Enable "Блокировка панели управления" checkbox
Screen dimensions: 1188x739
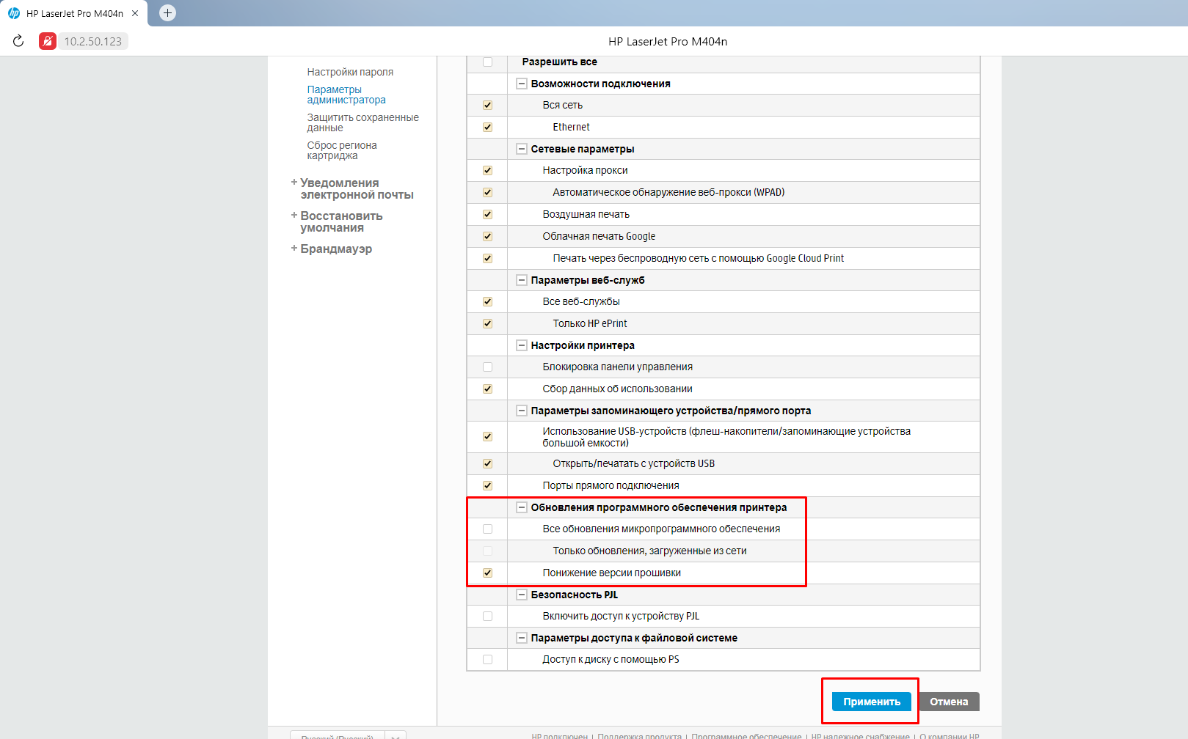(x=488, y=367)
